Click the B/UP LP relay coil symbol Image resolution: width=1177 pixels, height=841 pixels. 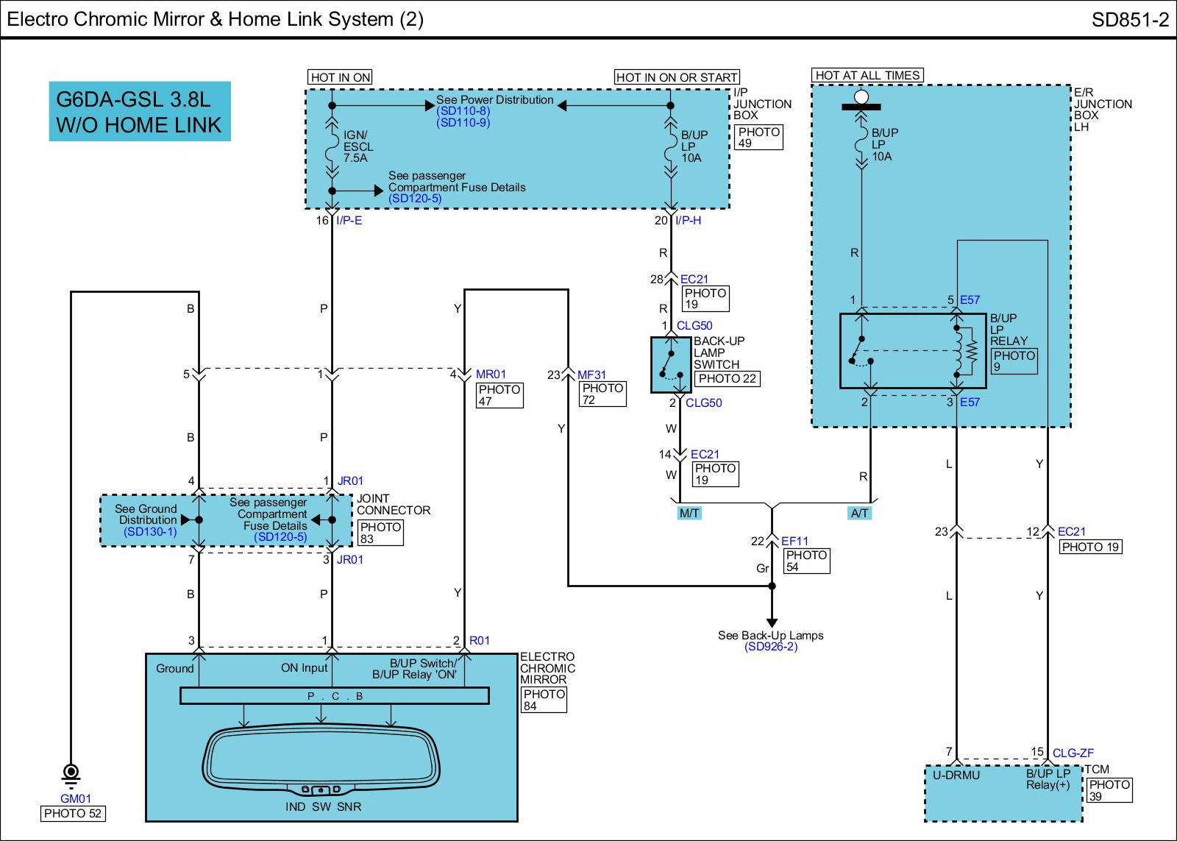[958, 351]
